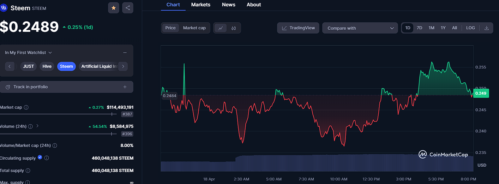Click the portfolio pie icon
499x184 pixels.
tap(8, 87)
